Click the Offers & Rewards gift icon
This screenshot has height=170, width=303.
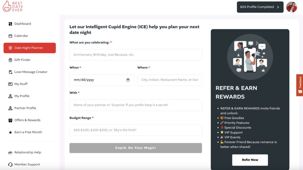click(10, 120)
